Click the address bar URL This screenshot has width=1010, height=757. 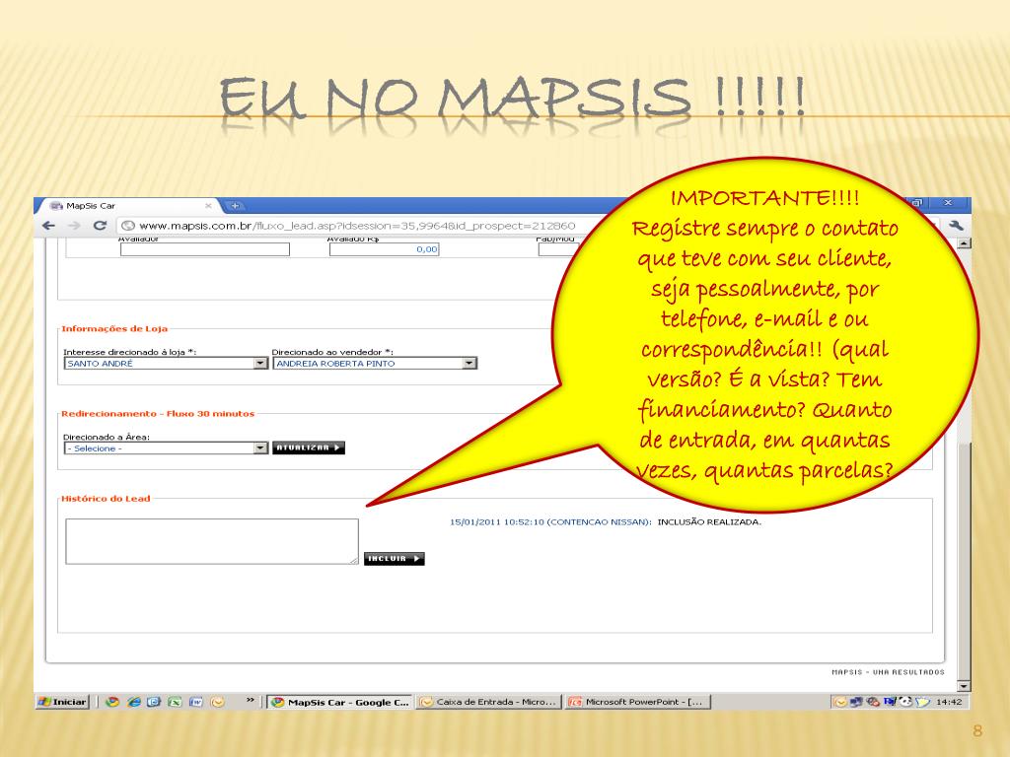357,226
